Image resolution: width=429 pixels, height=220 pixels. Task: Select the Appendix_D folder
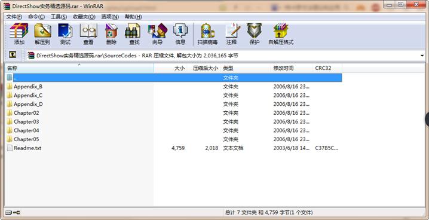(28, 104)
